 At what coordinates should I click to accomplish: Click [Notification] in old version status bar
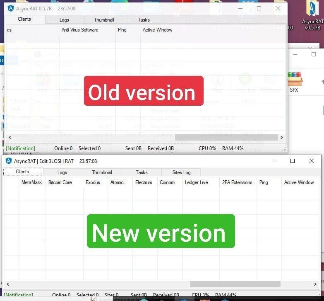point(20,148)
